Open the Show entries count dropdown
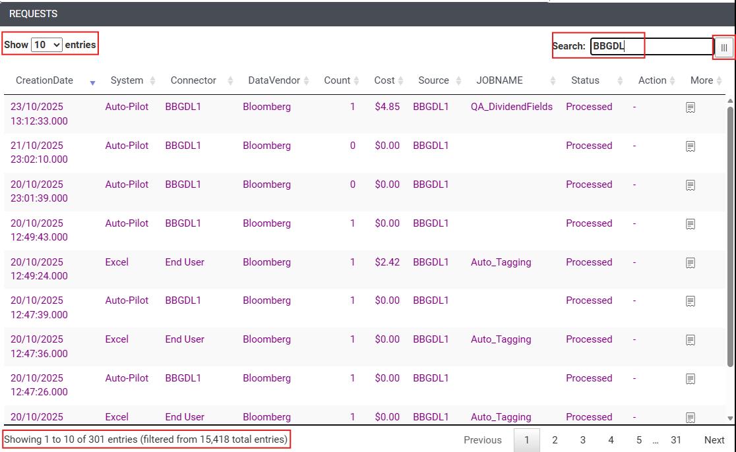 click(47, 45)
